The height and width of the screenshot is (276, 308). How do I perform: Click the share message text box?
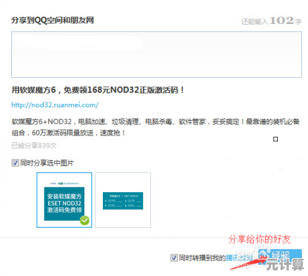[156, 54]
